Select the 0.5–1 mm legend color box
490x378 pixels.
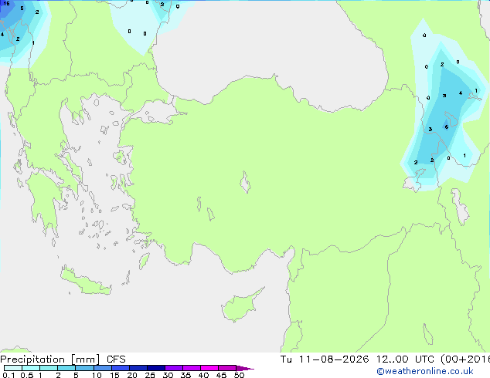(x=31, y=368)
